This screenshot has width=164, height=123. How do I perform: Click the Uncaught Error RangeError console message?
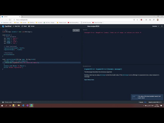(112, 33)
